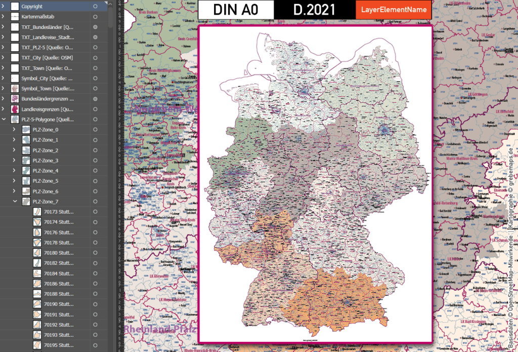Click the PLZ-Zone_7 group thumbnail
This screenshot has height=352, width=518.
26,201
